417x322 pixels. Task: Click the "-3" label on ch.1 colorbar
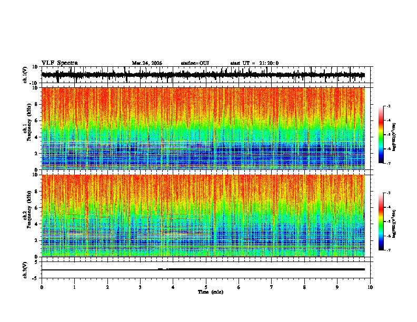click(x=389, y=106)
